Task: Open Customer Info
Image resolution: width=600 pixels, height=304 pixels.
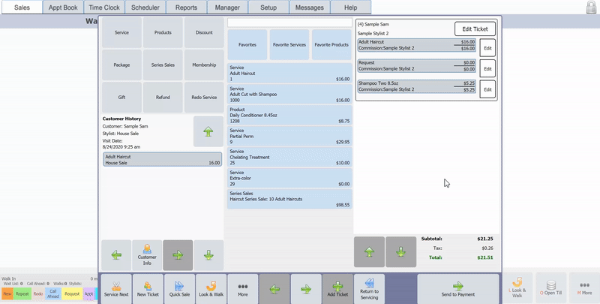Action: tap(147, 255)
